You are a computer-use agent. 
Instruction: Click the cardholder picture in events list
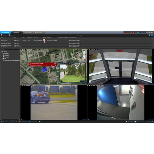[x=44, y=41]
